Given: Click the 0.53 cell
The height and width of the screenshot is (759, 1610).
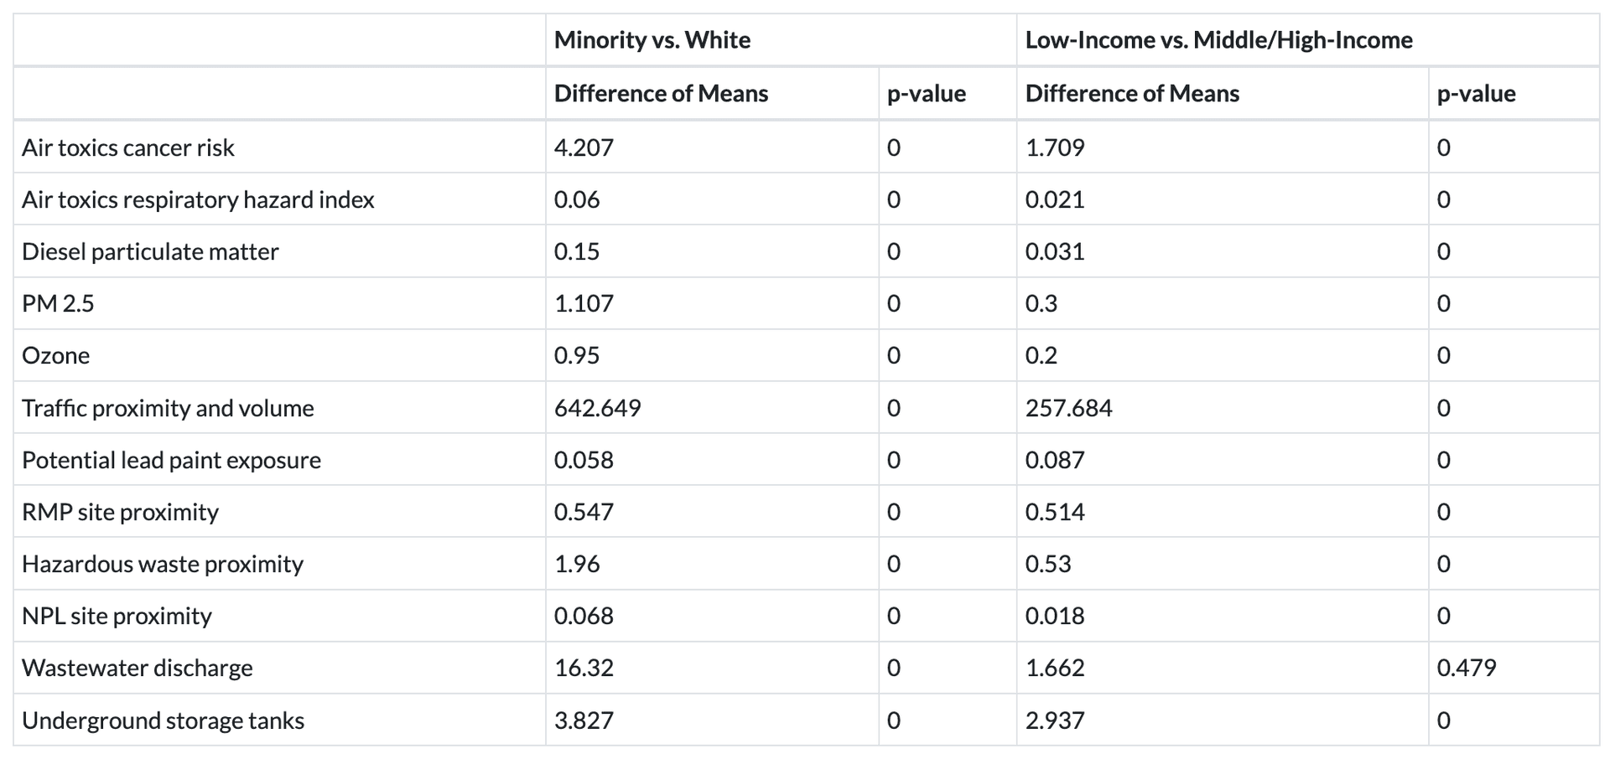Looking at the screenshot, I should (1048, 564).
